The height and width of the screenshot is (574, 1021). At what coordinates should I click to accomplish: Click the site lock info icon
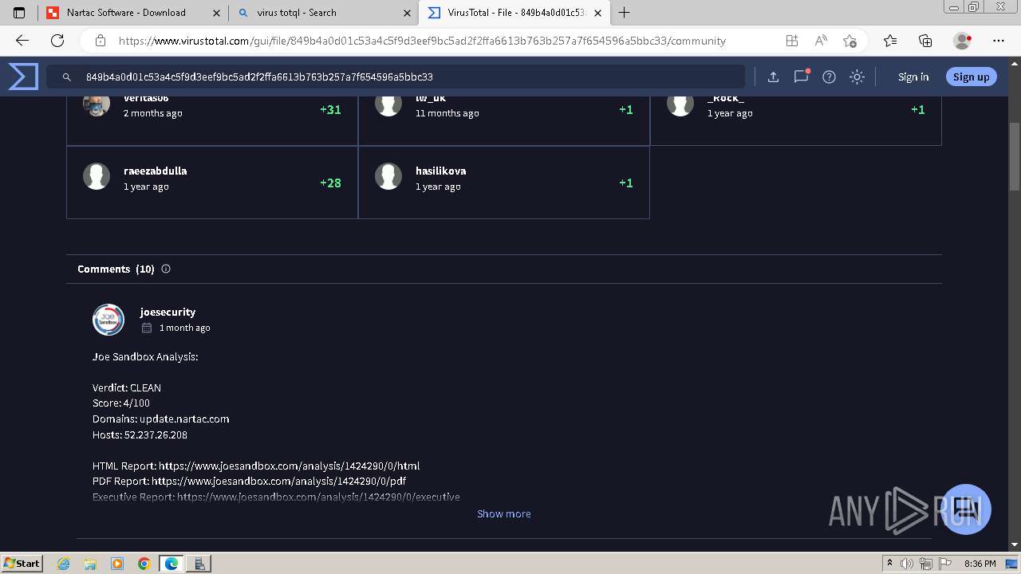coord(100,41)
